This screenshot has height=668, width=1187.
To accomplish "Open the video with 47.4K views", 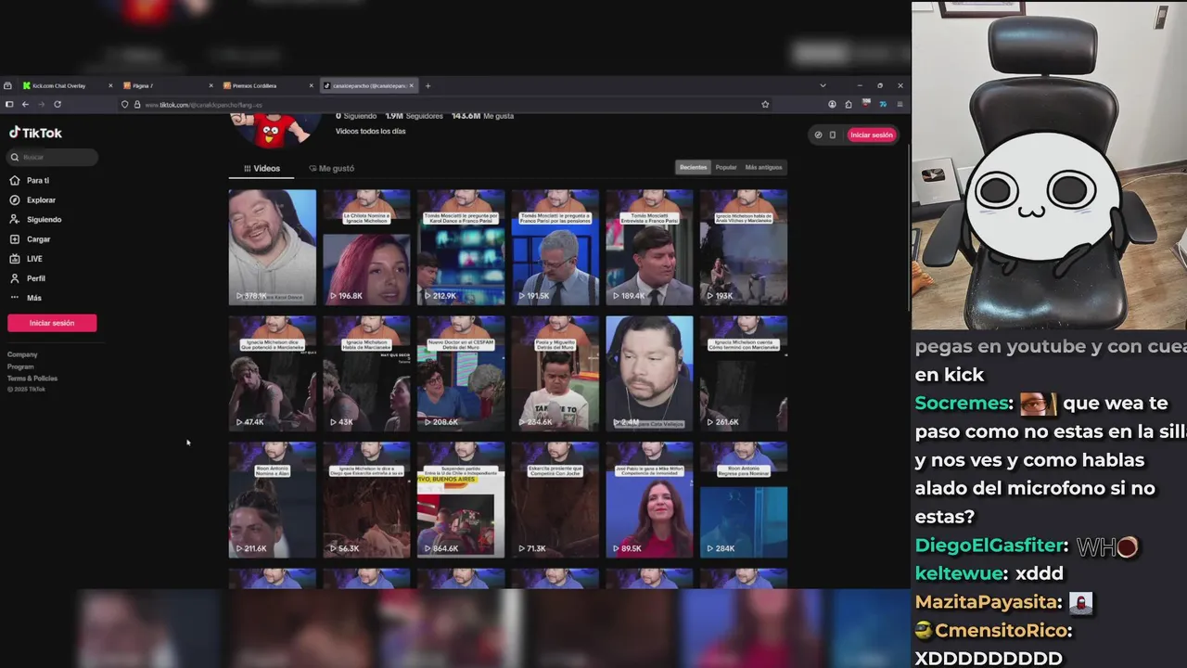I will coord(273,373).
